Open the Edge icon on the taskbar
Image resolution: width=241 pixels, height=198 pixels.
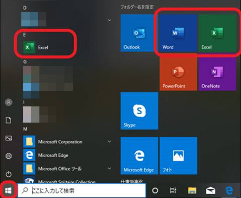click(229, 191)
